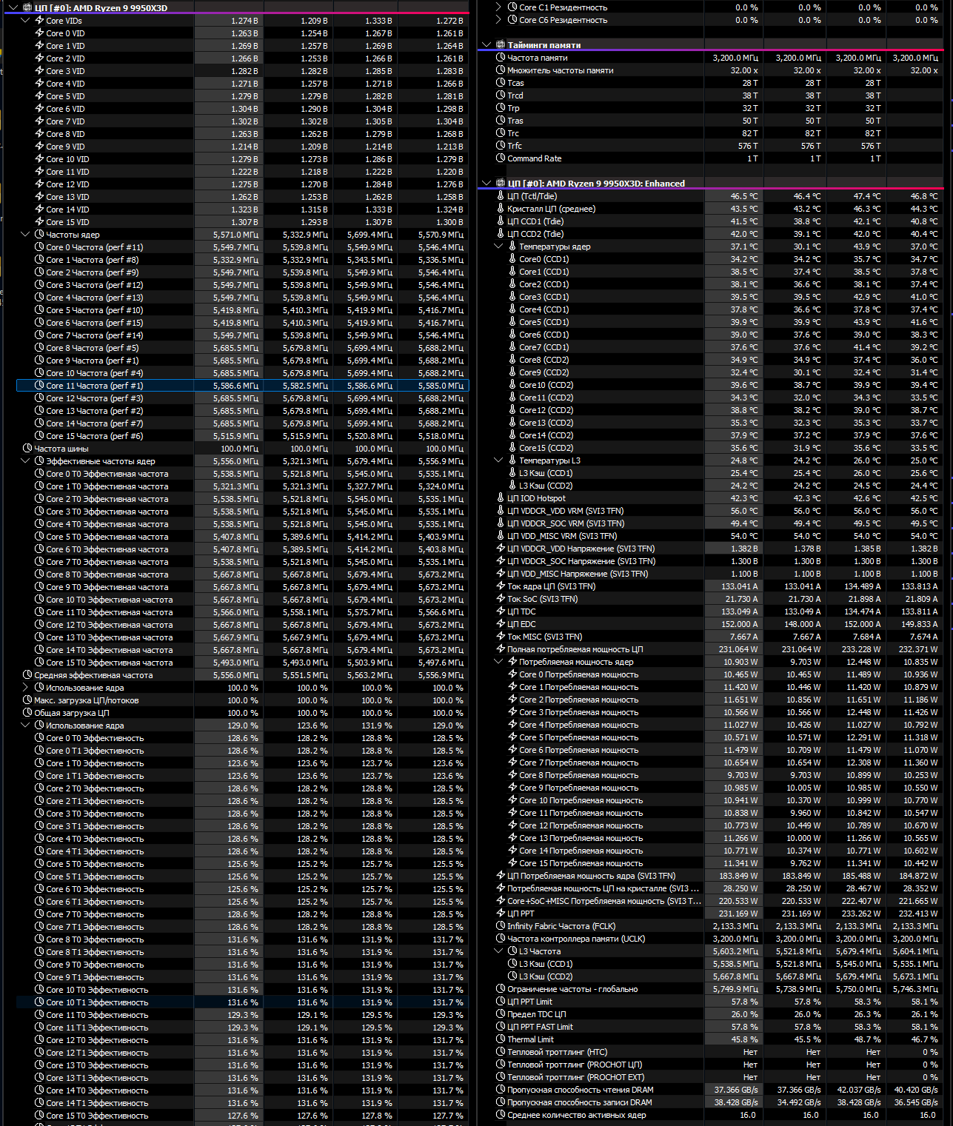Collapse the Эффективные частоты ядер group
The image size is (953, 1126).
26,461
